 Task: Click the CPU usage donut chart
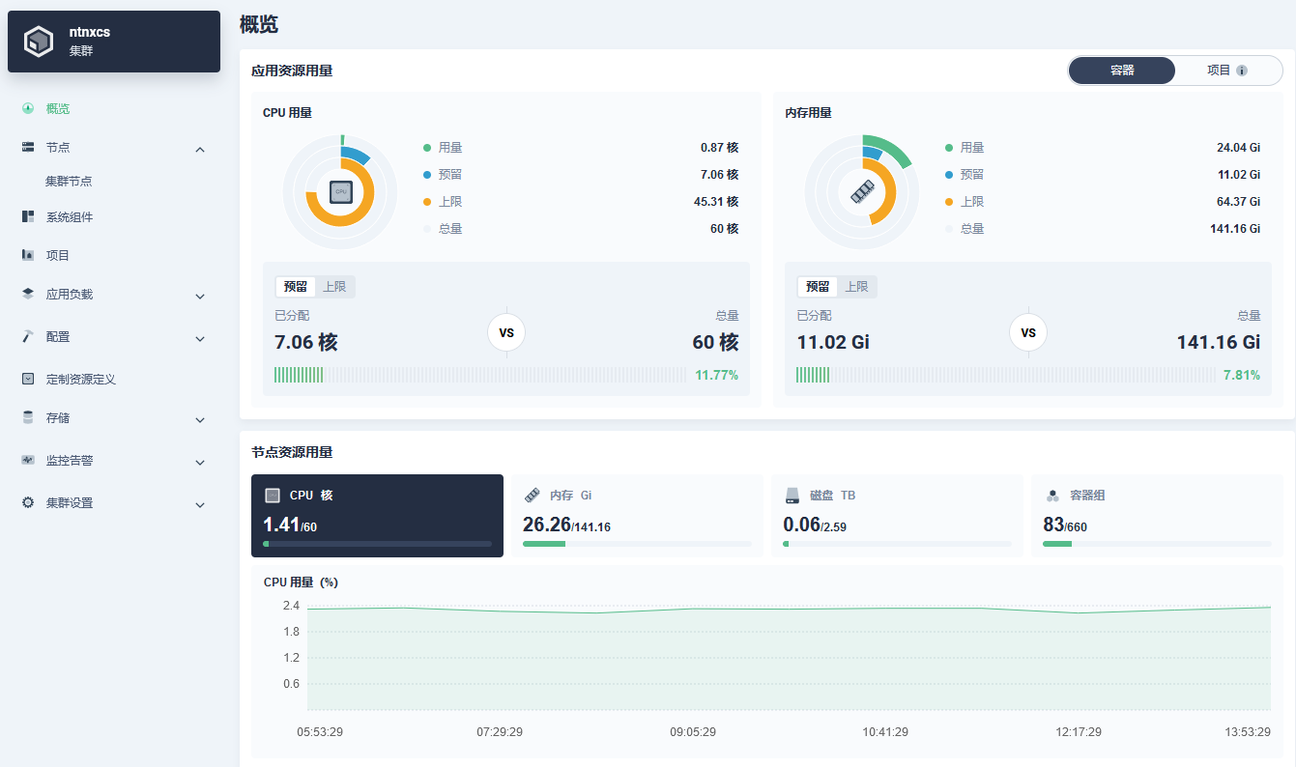pos(340,192)
